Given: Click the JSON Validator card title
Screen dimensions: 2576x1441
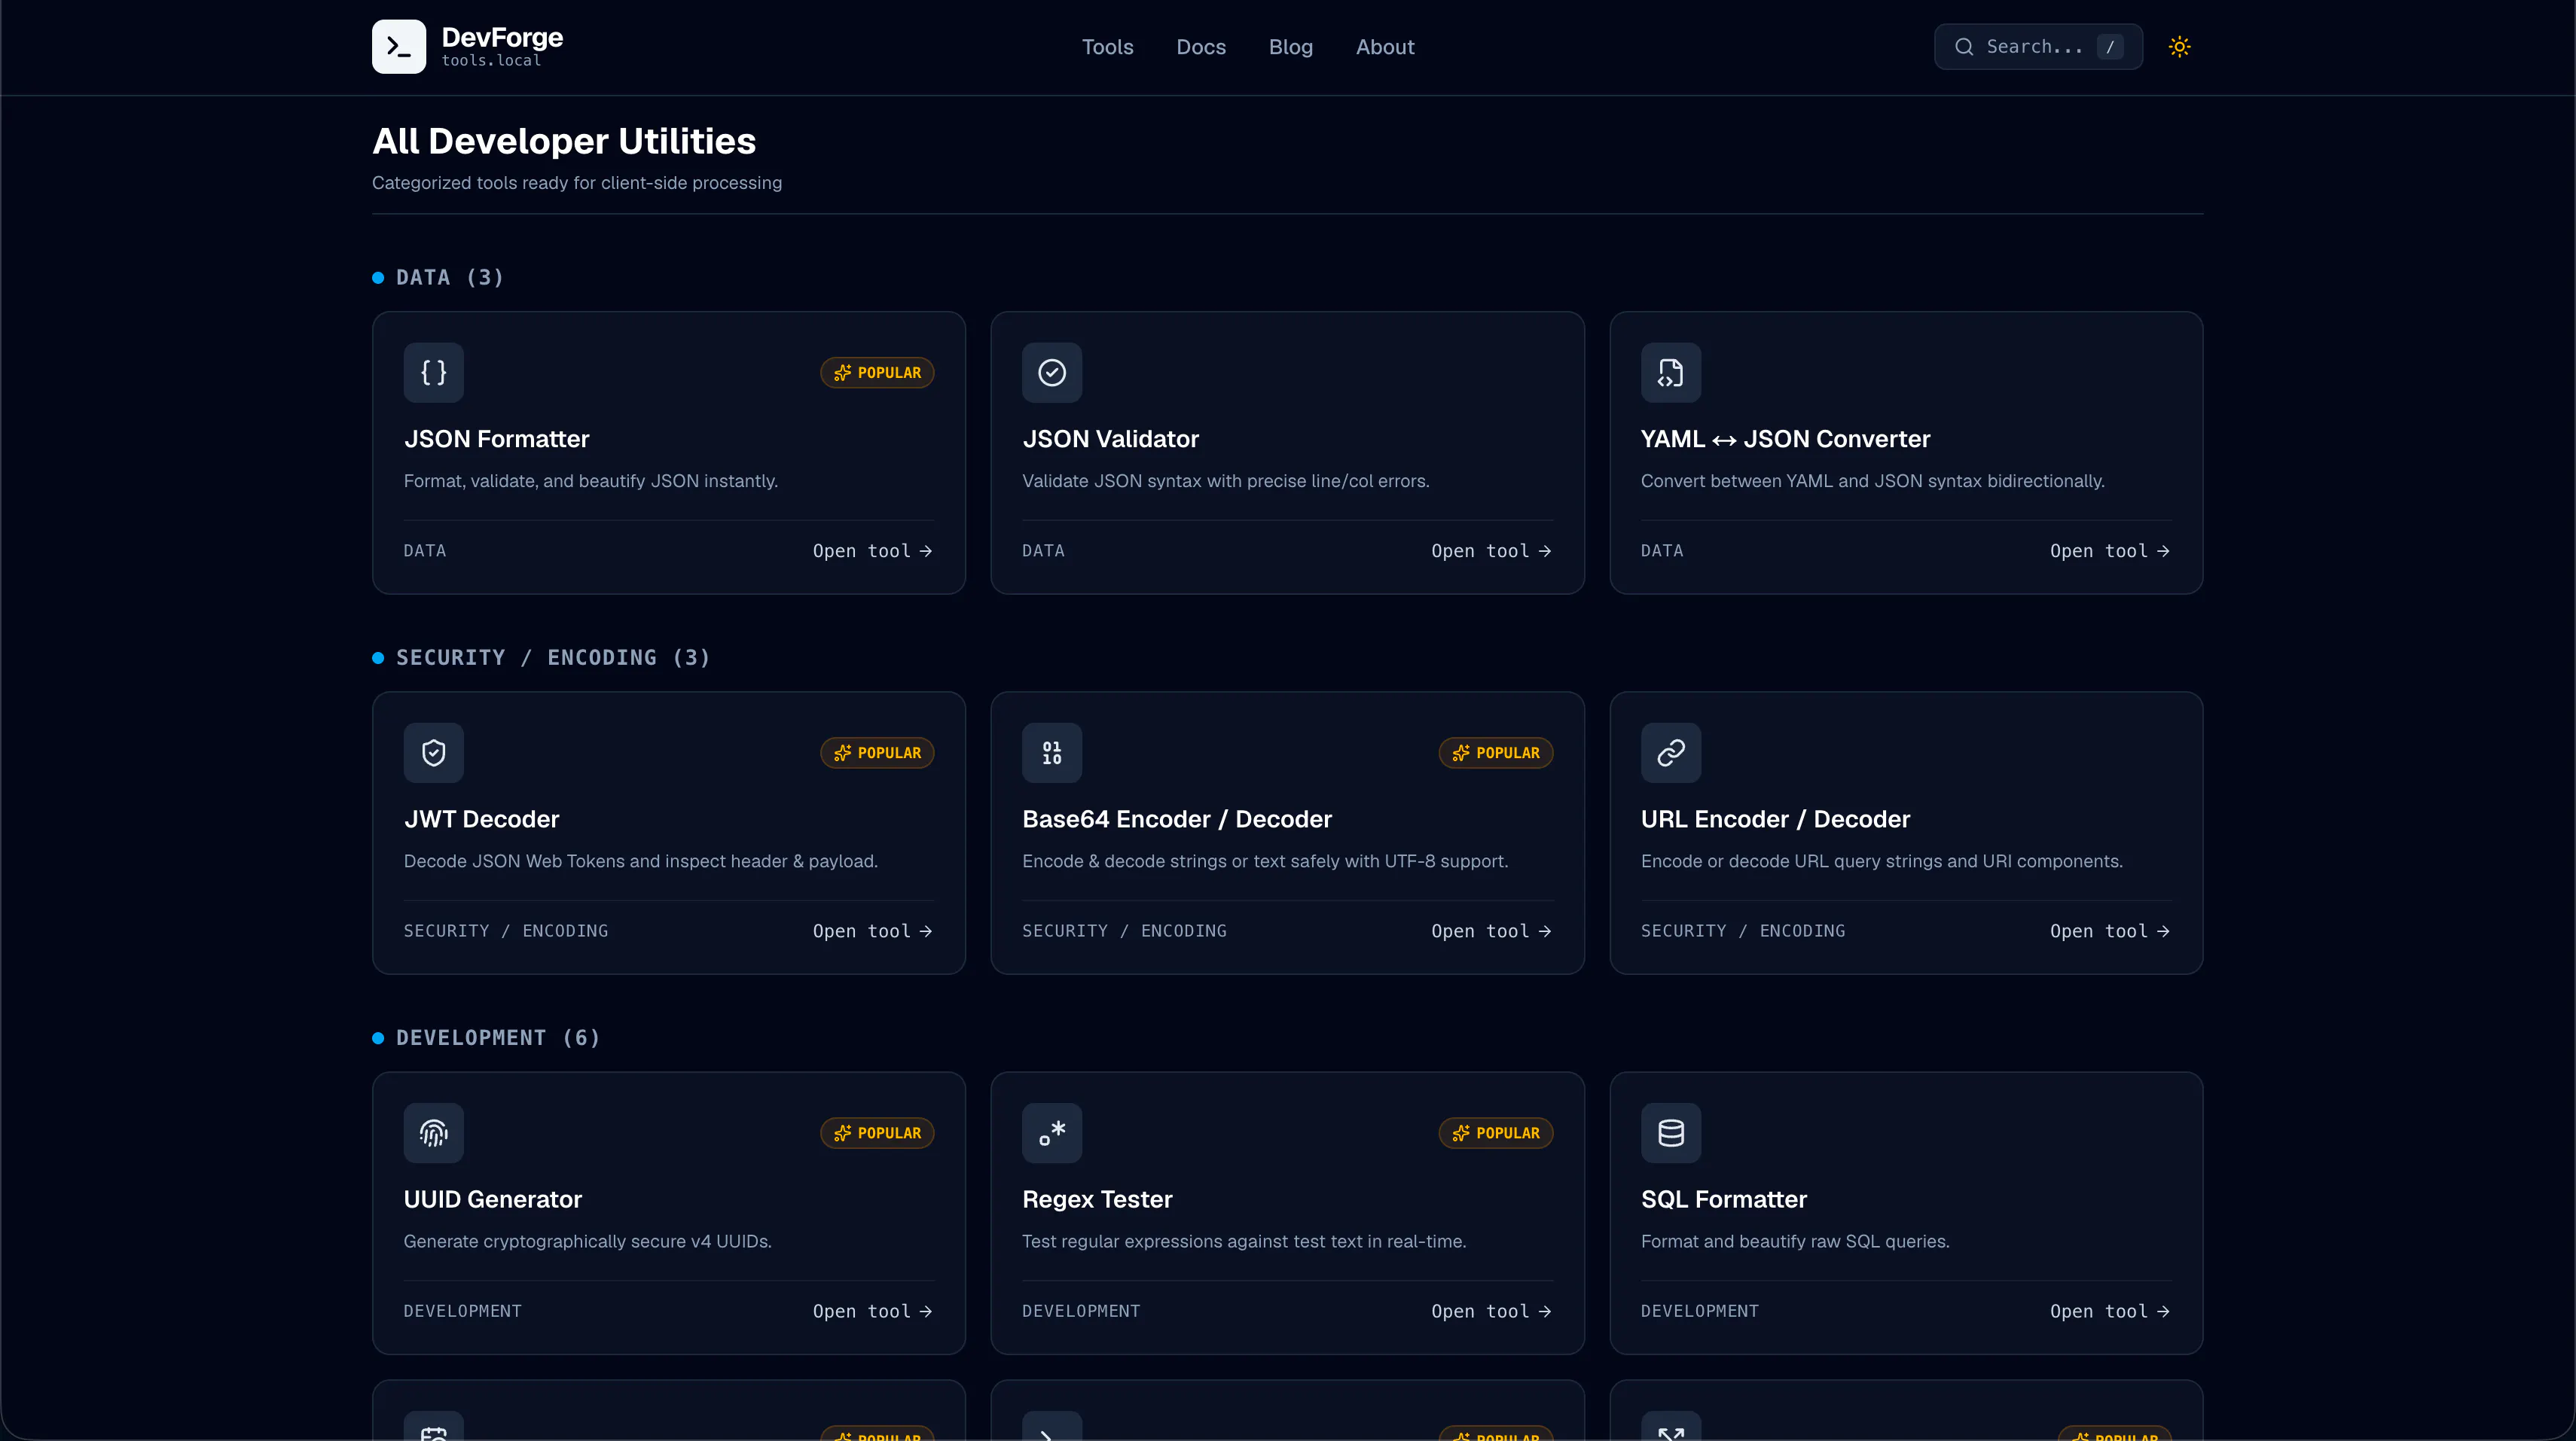Looking at the screenshot, I should 1110,439.
